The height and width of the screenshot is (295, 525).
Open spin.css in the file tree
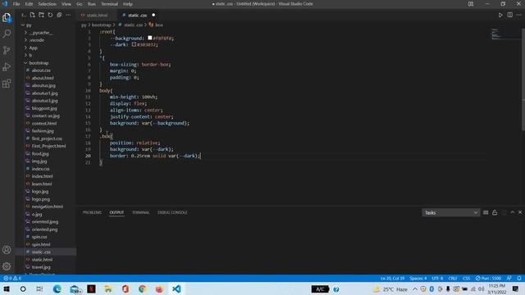pos(39,237)
